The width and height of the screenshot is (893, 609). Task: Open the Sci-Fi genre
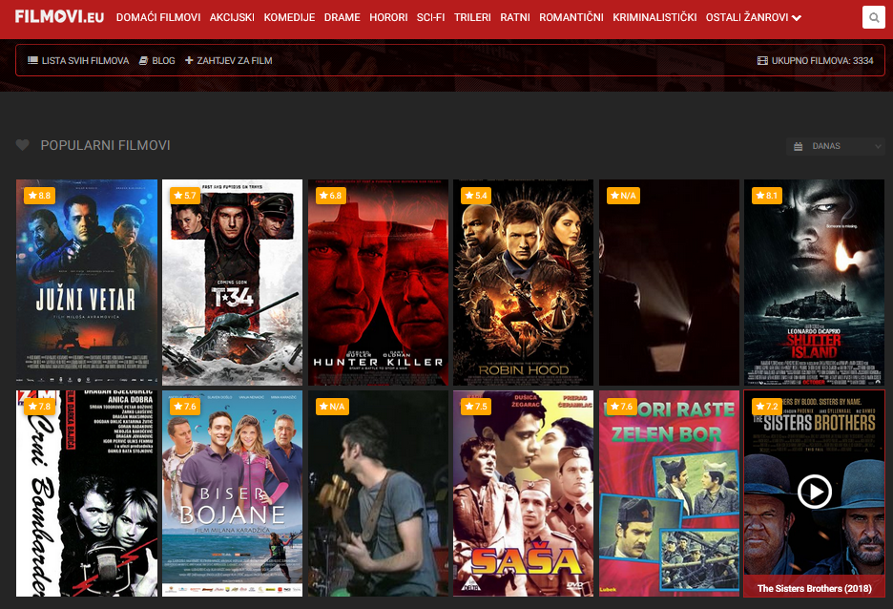pyautogui.click(x=430, y=18)
